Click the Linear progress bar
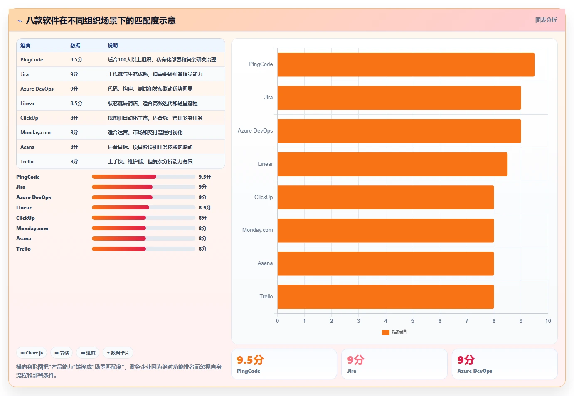This screenshot has width=574, height=396. pyautogui.click(x=143, y=207)
